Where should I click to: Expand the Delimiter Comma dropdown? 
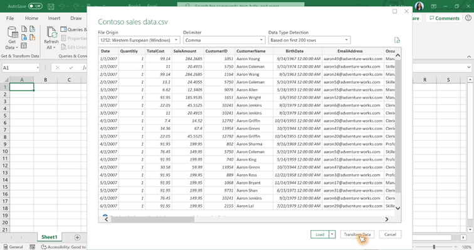(224, 40)
